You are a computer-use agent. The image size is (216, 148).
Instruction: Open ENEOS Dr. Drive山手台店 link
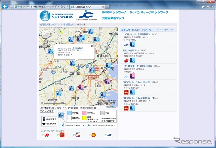pos(136,82)
